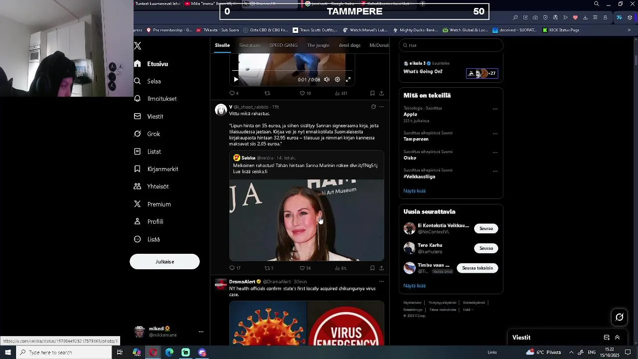Image resolution: width=638 pixels, height=359 pixels.
Task: Show more trends via Näytä lisää
Action: click(414, 191)
